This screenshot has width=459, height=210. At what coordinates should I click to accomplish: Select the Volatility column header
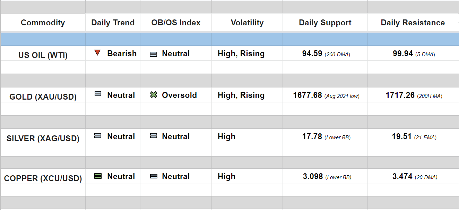247,23
